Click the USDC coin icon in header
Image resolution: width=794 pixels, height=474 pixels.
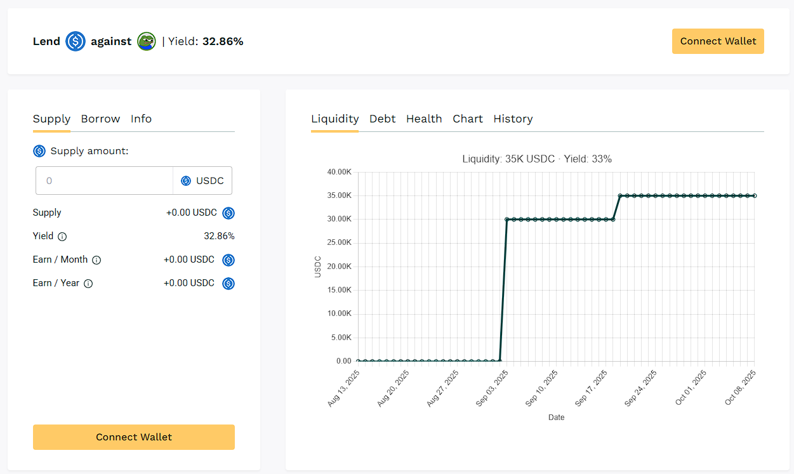76,42
